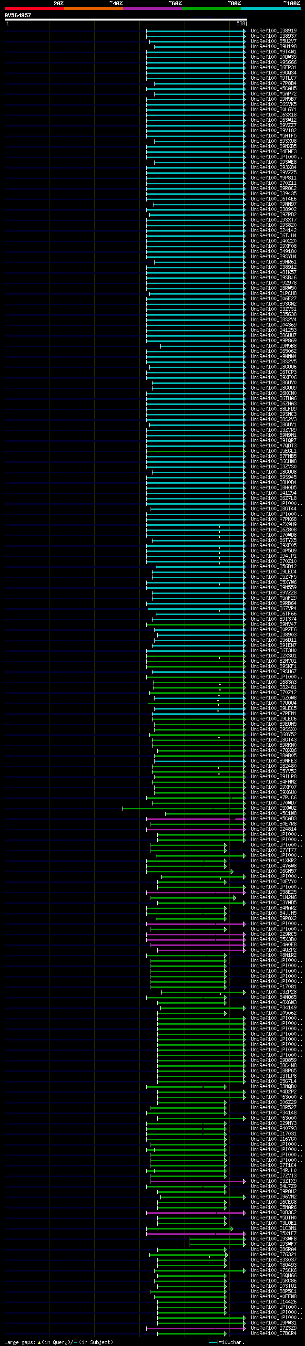Click the hit label UniRef100_B5X1F7
Screen dimensions: 305x1346
(x=273, y=1233)
